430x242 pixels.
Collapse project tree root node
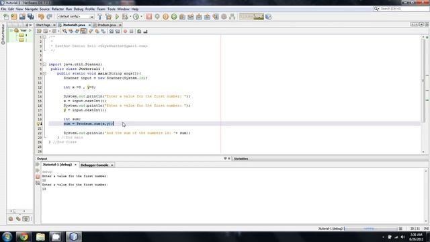11,30
